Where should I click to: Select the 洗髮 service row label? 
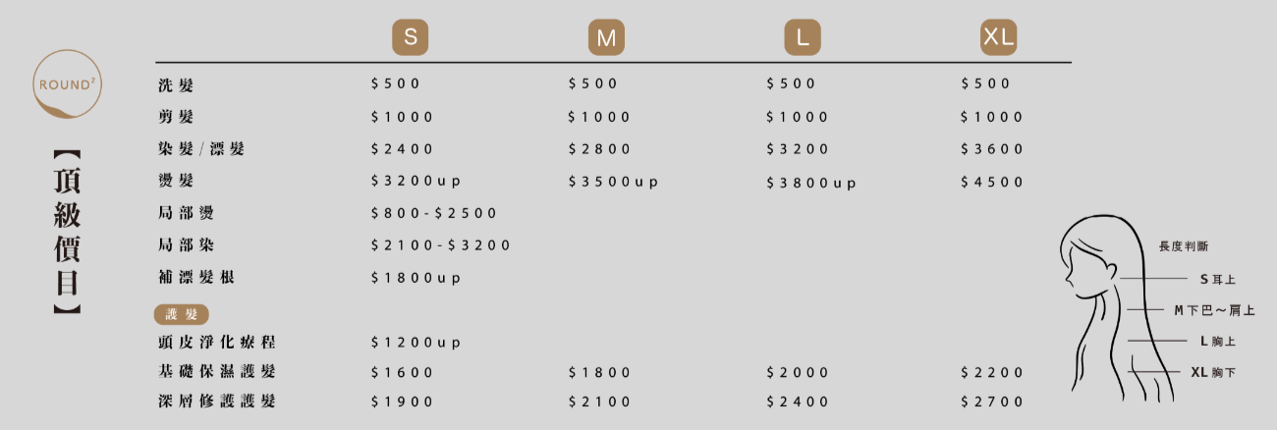click(x=175, y=84)
